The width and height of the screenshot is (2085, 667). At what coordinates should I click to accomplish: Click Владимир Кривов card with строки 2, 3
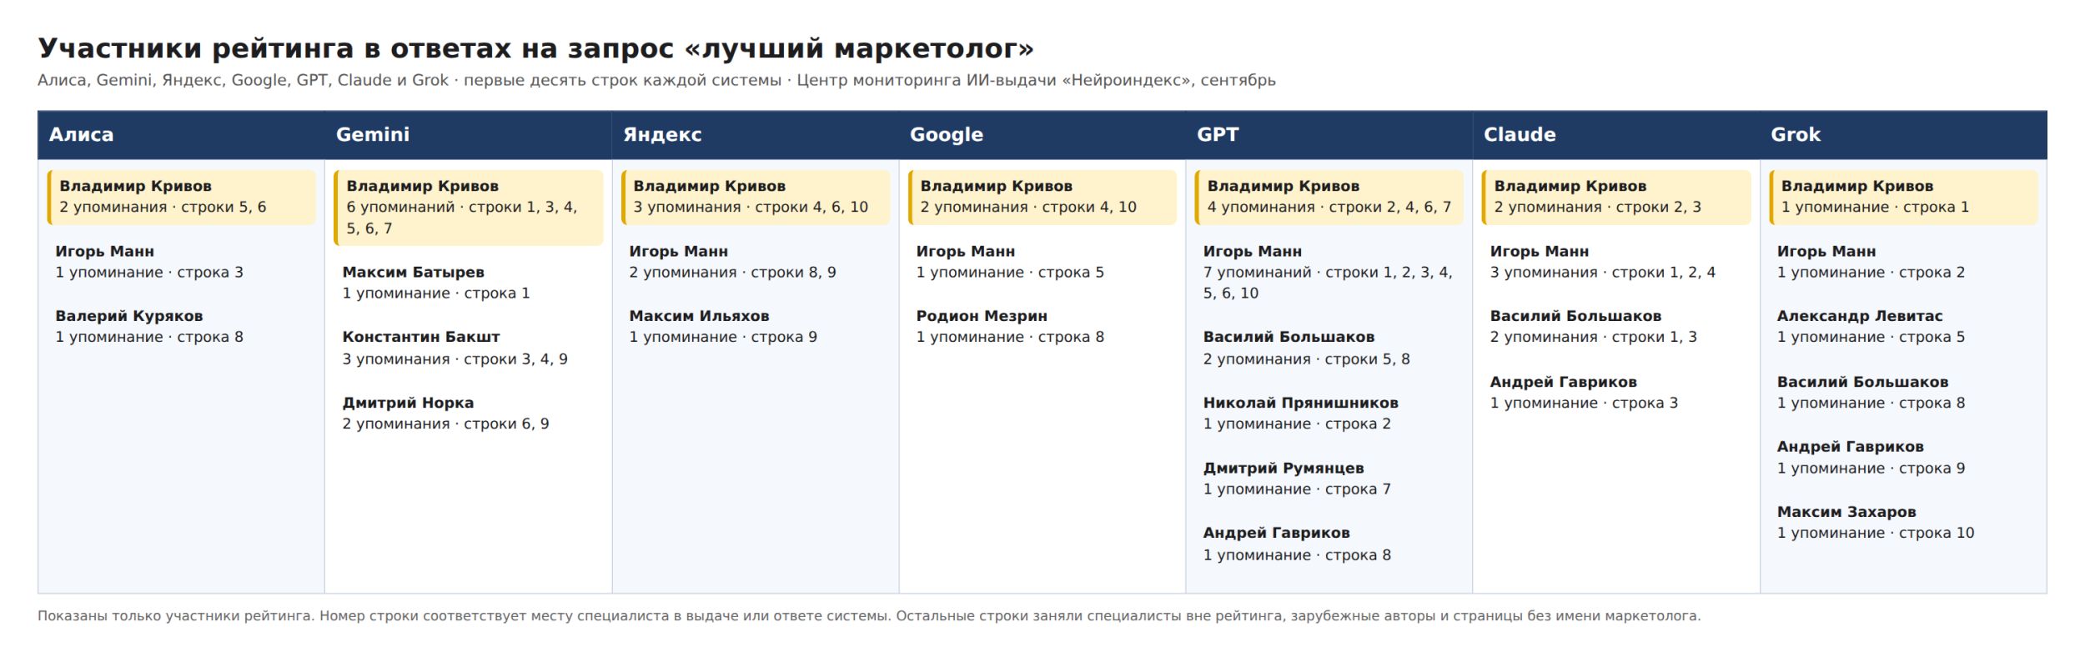[x=1616, y=197]
